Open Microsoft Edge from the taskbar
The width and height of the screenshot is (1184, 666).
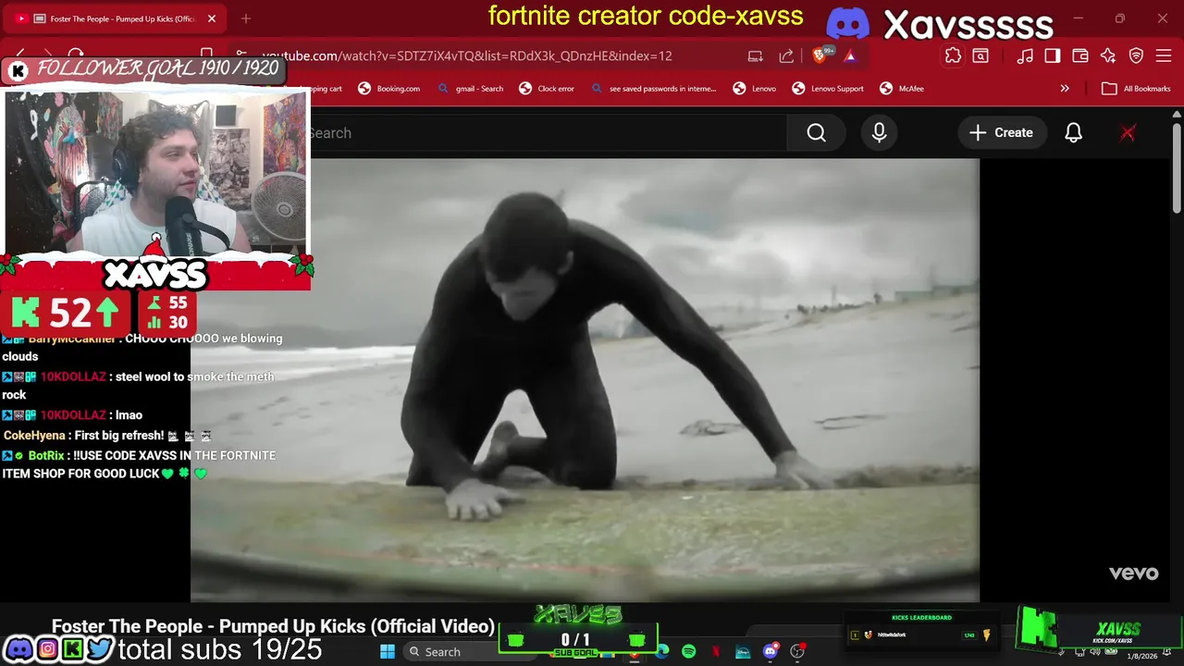(663, 652)
